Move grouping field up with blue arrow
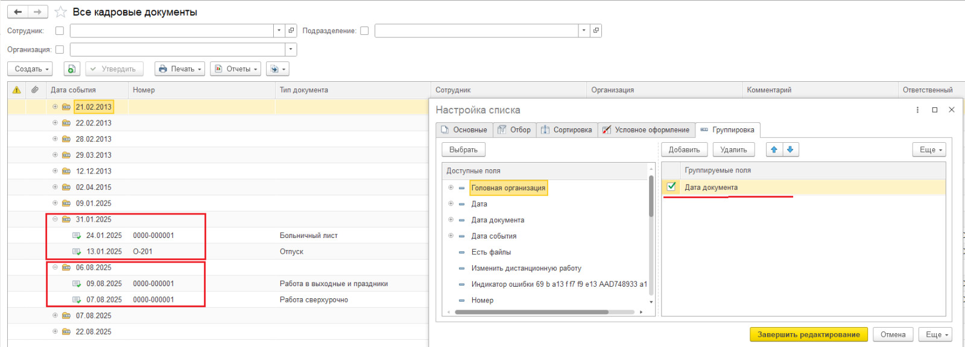 [774, 149]
